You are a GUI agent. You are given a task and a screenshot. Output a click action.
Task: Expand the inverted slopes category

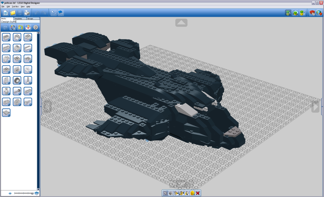coord(28,48)
